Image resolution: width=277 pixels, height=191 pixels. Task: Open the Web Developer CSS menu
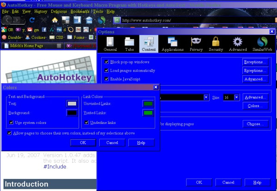click(56, 37)
